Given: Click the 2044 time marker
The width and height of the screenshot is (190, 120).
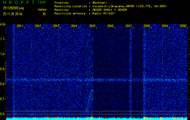Looking at the screenshot, I should pyautogui.click(x=74, y=26).
